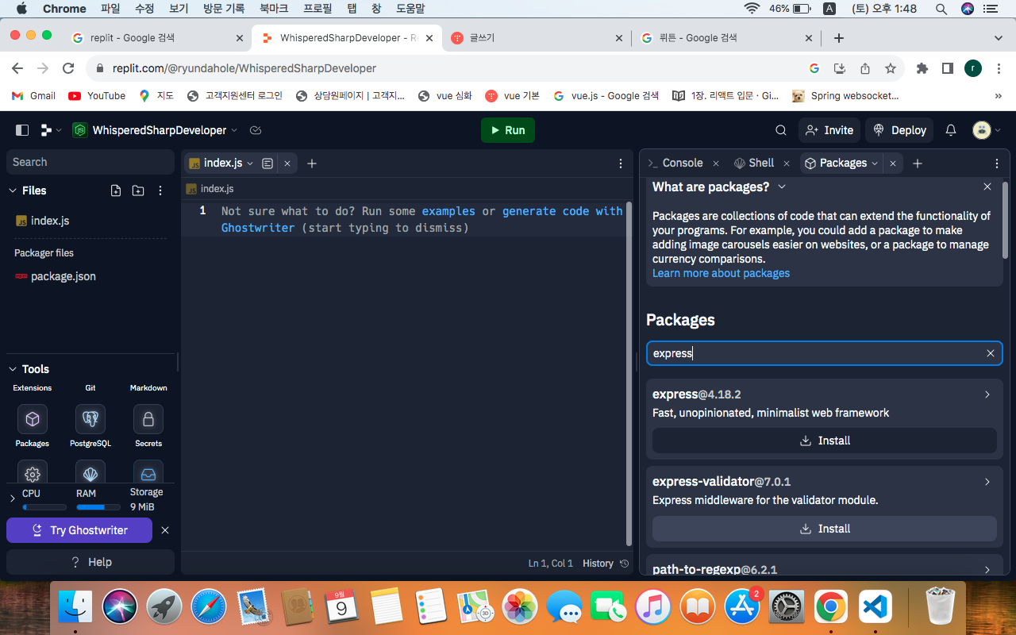Open the Help button

pos(90,562)
